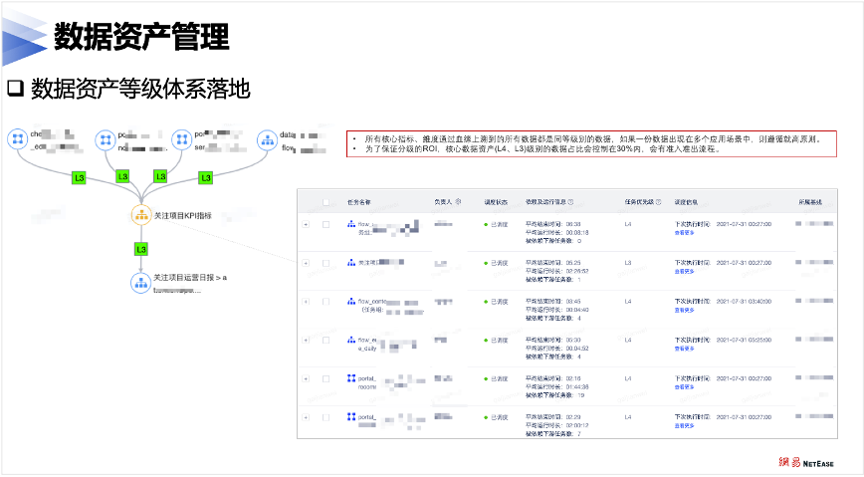Click the execution time 2021-07-31 03:40:00
The height and width of the screenshot is (477, 864).
pyautogui.click(x=744, y=301)
